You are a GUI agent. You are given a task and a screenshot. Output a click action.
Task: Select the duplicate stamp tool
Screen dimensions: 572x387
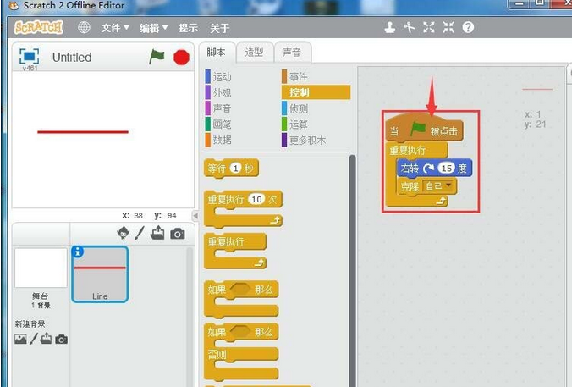pos(389,28)
